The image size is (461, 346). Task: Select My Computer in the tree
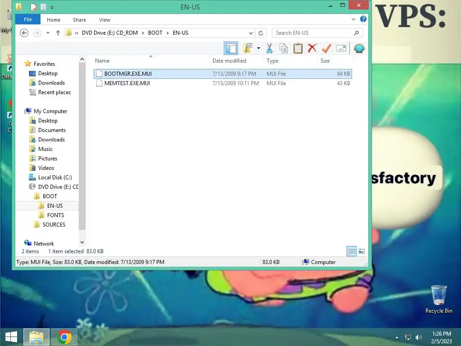point(50,111)
